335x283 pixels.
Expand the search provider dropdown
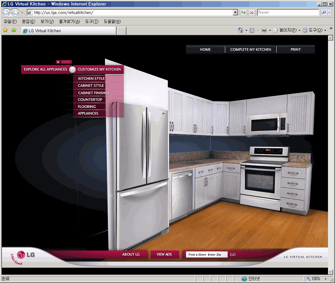pos(330,12)
